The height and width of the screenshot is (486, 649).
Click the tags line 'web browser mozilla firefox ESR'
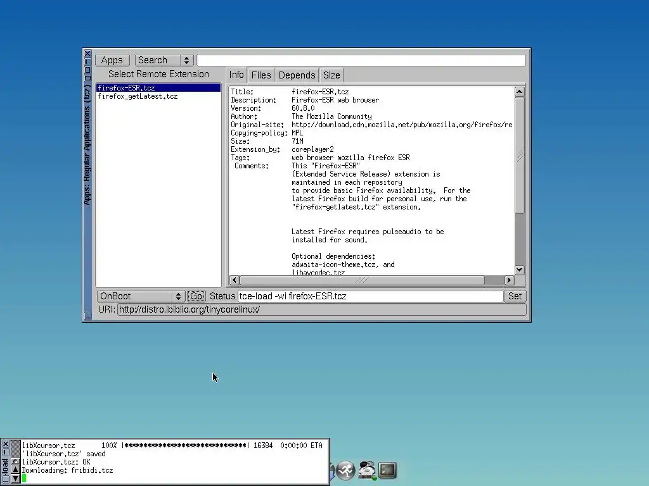pos(350,158)
